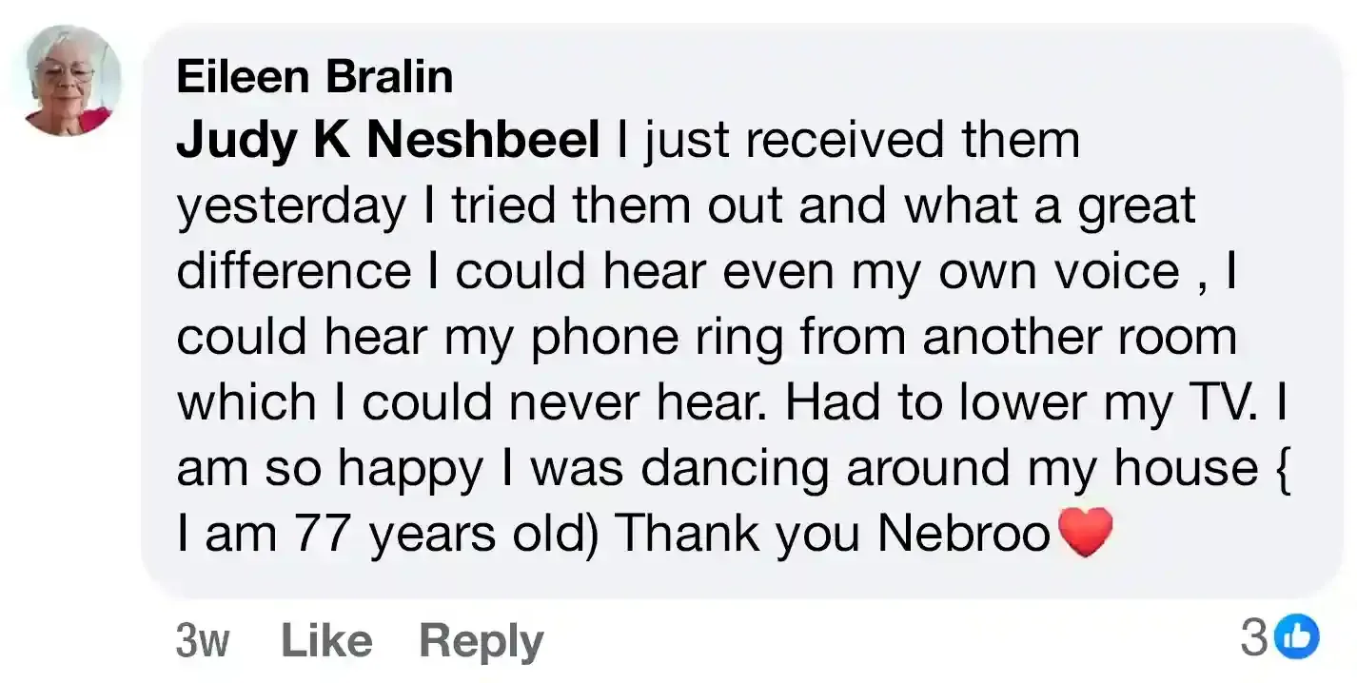
Task: Like Eileen Bralin's comment
Action: (326, 639)
